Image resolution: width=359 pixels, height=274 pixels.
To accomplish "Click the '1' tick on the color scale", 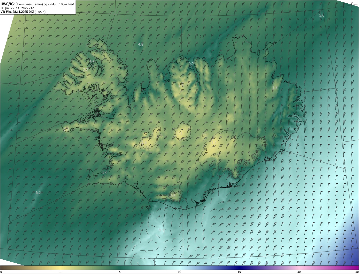I will point(60,272).
